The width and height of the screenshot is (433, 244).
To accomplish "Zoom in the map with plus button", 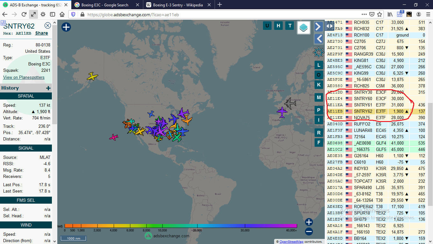I will (x=309, y=222).
